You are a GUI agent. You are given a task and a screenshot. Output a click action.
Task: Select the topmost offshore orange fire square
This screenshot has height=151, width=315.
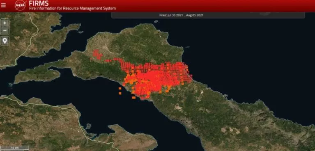pos(120,88)
